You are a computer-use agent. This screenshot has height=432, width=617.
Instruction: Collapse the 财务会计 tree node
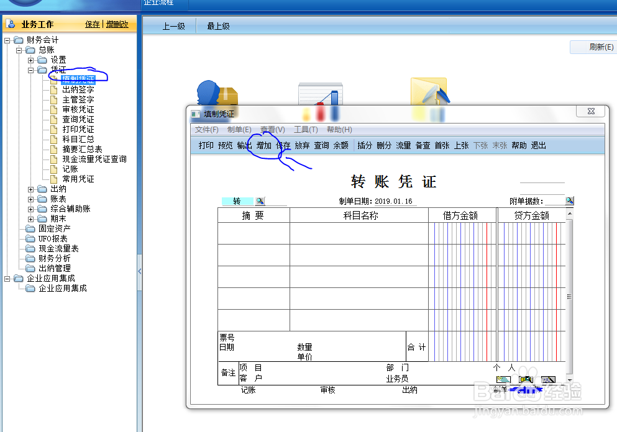pos(7,40)
